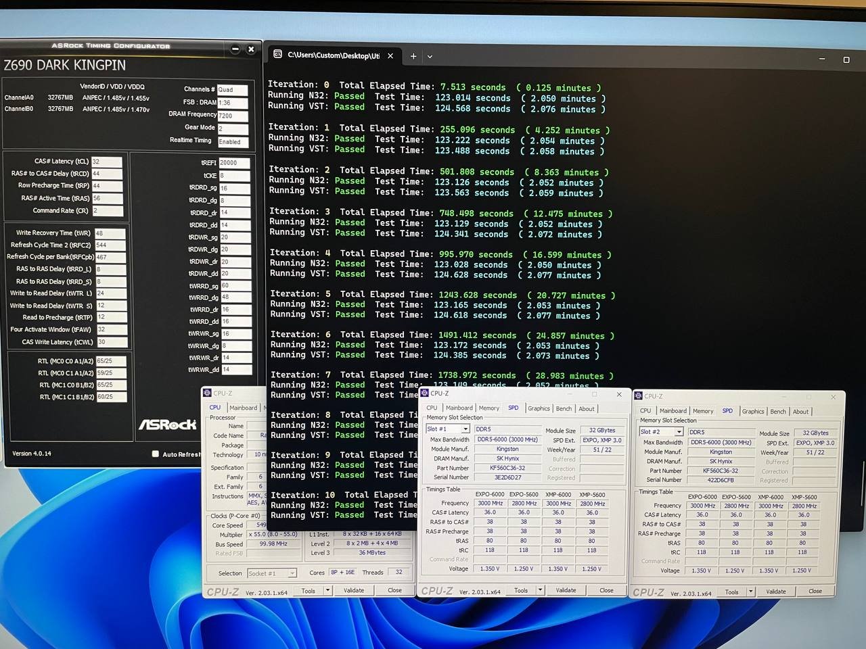Click the Validate button in the Processor CPU-Z window
The image size is (866, 649).
coord(354,590)
